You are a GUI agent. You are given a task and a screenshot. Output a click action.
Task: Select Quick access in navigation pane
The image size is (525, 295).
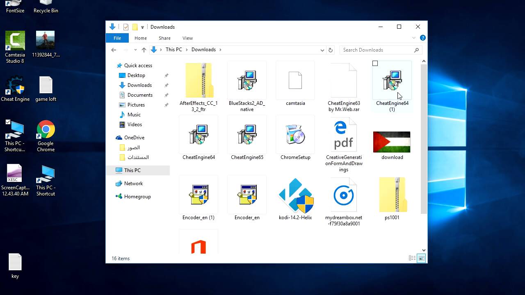point(138,66)
